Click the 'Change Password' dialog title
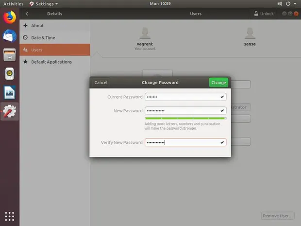 (160, 83)
